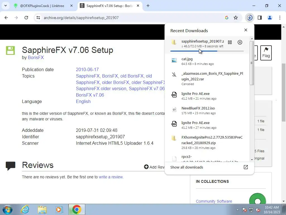Click the FXhomeIgnitePro zip folder icon
This screenshot has width=286, height=215.
174,138
